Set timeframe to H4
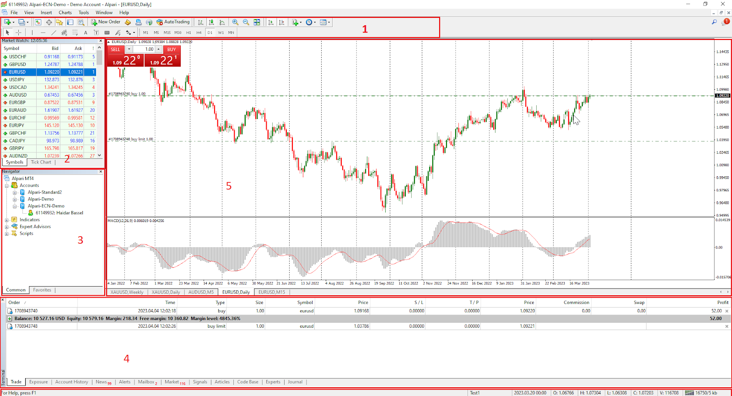Screen dimensions: 732x396 [199, 33]
